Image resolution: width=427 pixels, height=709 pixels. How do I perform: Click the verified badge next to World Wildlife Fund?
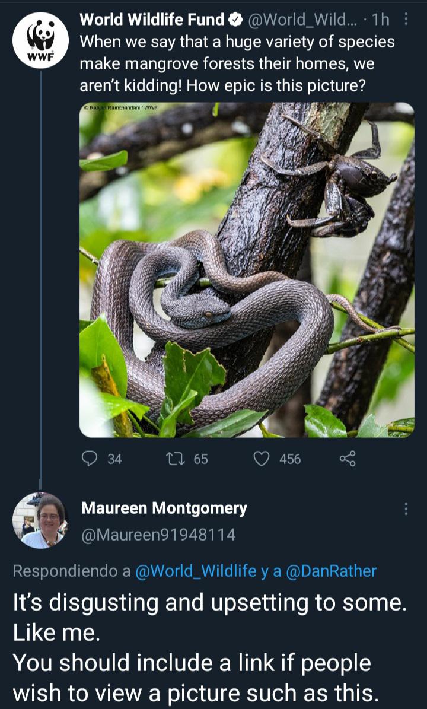(x=236, y=18)
